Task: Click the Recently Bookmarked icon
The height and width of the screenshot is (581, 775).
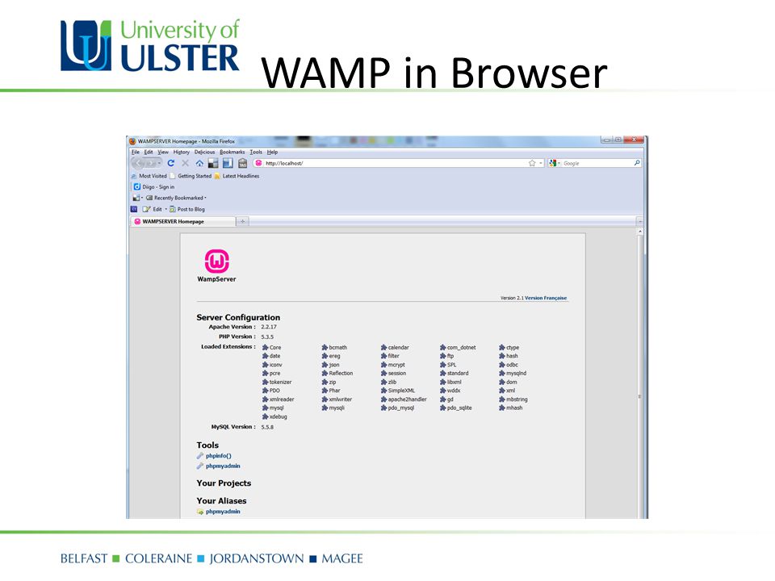Action: point(149,198)
